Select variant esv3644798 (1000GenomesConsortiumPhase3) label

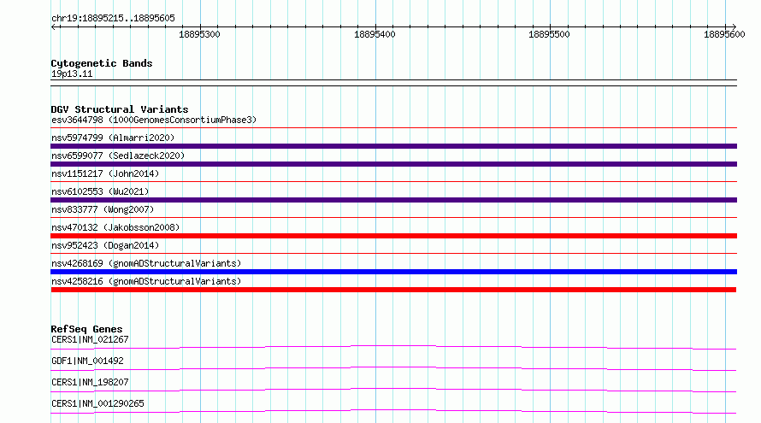click(154, 120)
